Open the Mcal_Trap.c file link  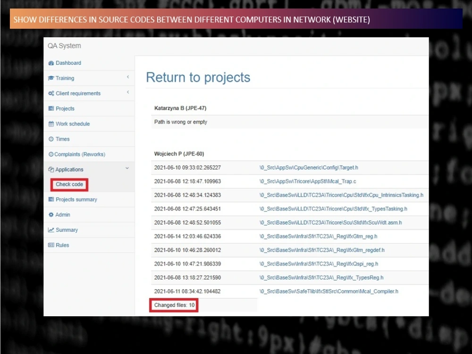pyautogui.click(x=308, y=181)
